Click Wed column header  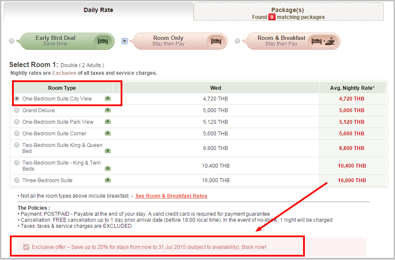[216, 88]
